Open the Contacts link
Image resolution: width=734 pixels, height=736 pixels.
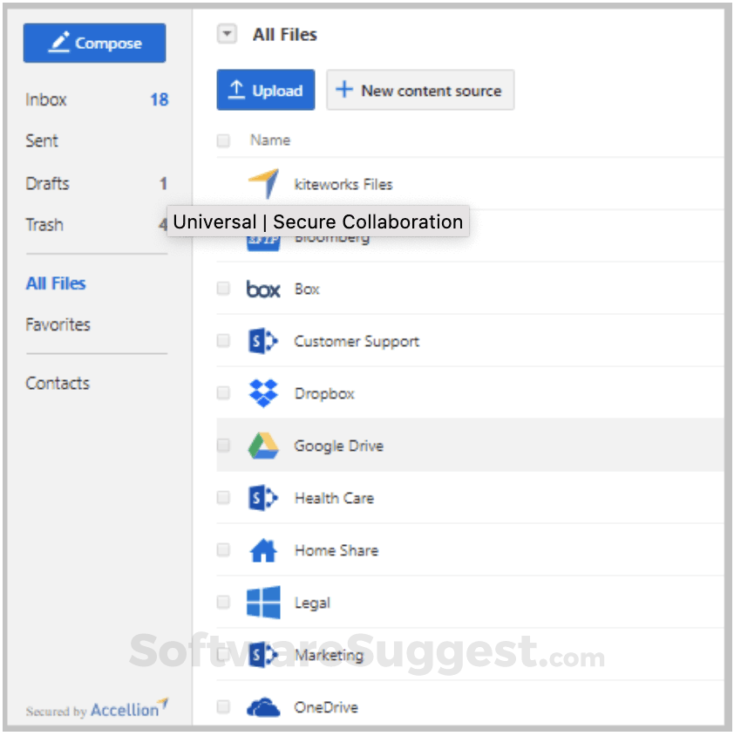58,383
